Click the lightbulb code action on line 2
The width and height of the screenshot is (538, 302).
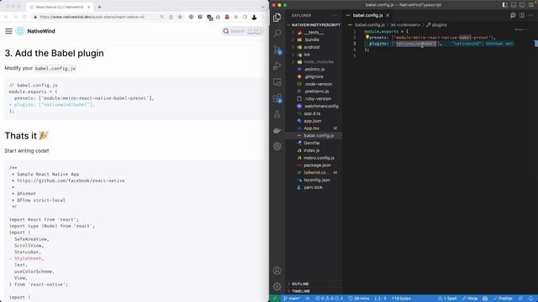coord(367,37)
